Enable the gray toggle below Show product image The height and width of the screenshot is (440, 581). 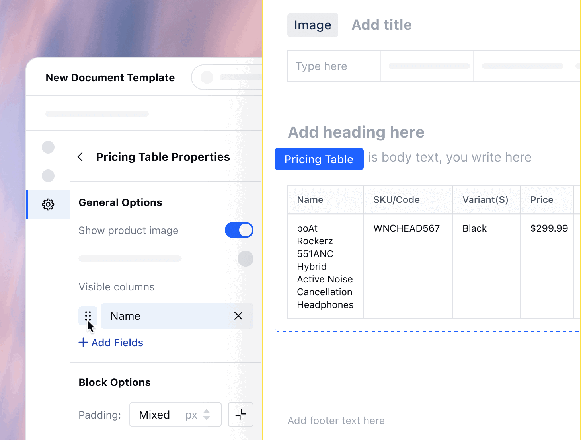pyautogui.click(x=246, y=259)
